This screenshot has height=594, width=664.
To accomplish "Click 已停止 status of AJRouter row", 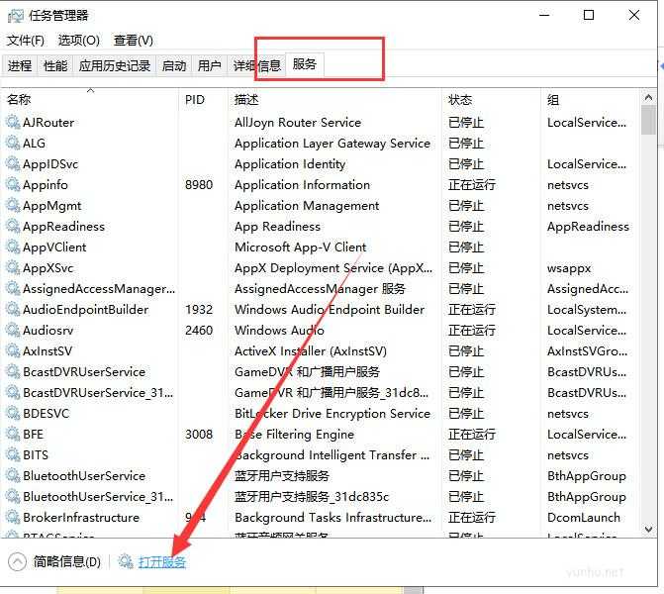I will pyautogui.click(x=466, y=123).
